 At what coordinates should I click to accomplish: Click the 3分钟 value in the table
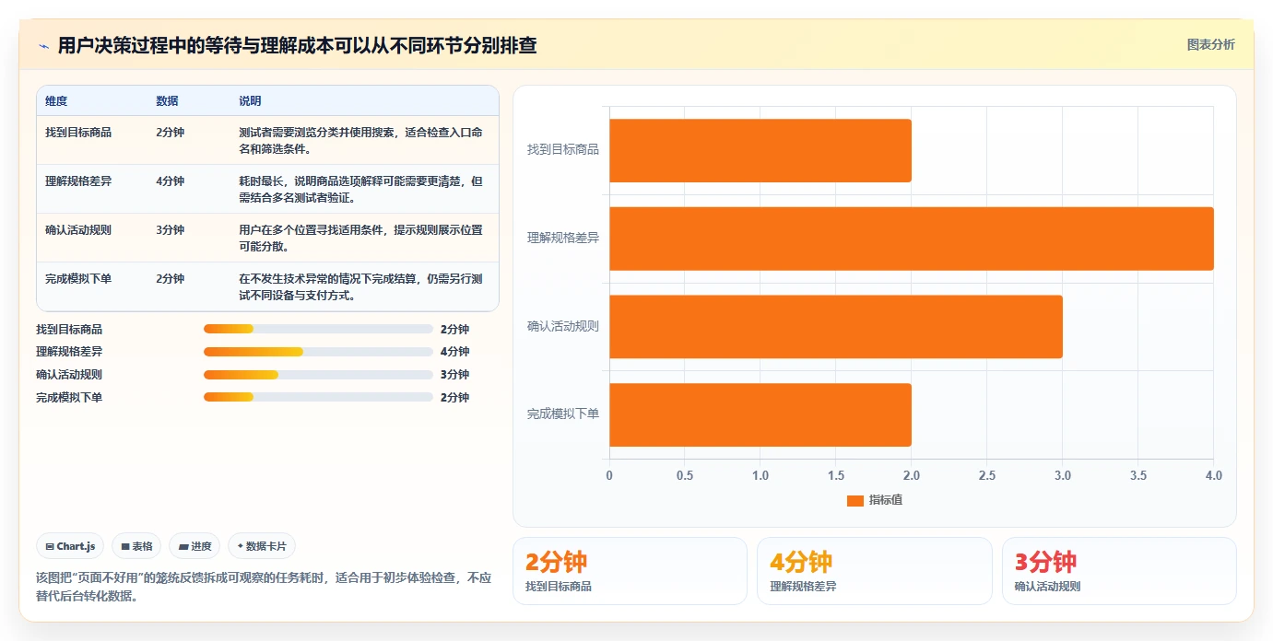[x=171, y=229]
